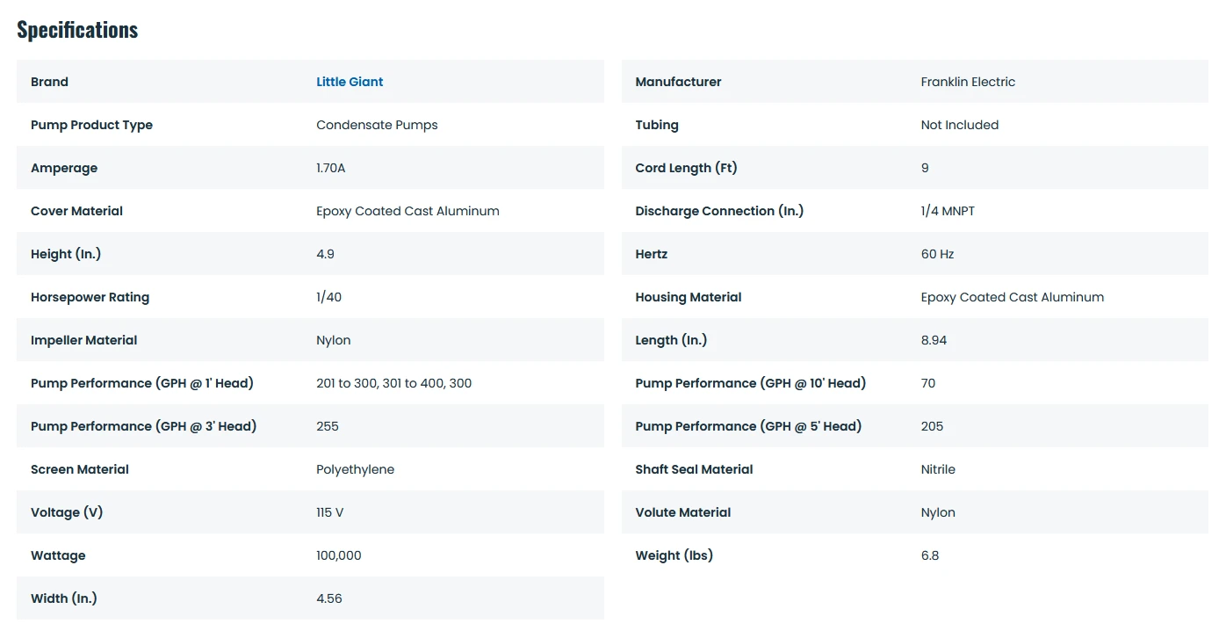This screenshot has height=638, width=1226.
Task: Click the 1/4 MNPT discharge connection value
Action: point(948,211)
